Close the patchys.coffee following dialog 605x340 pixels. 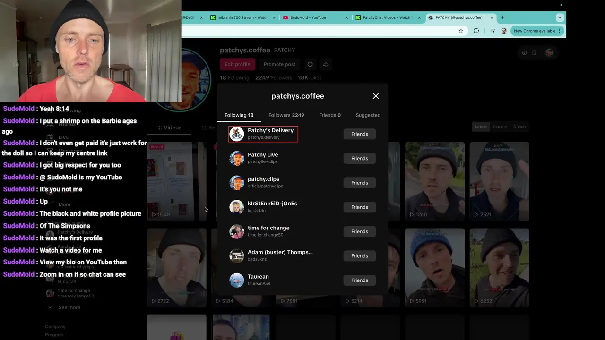click(376, 96)
